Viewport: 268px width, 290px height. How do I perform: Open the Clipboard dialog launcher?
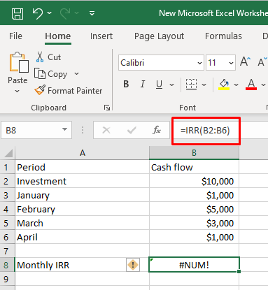107,108
